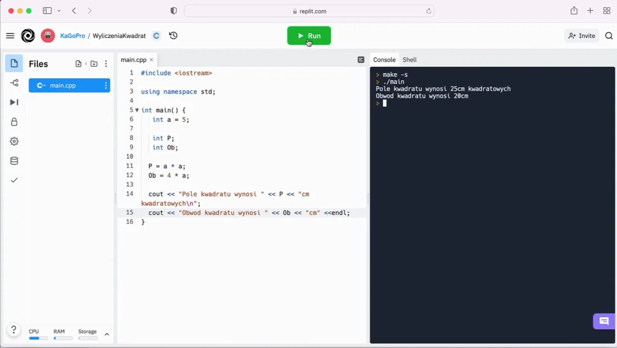Viewport: 617px width, 348px height.
Task: Click the console input cursor
Action: click(385, 103)
